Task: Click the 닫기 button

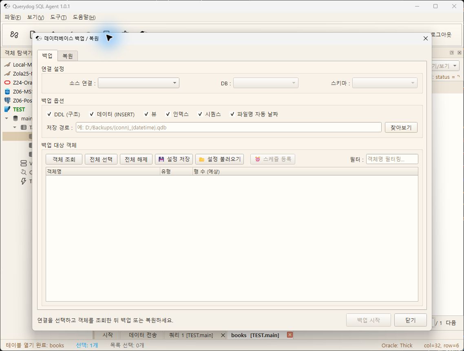Action: point(411,320)
